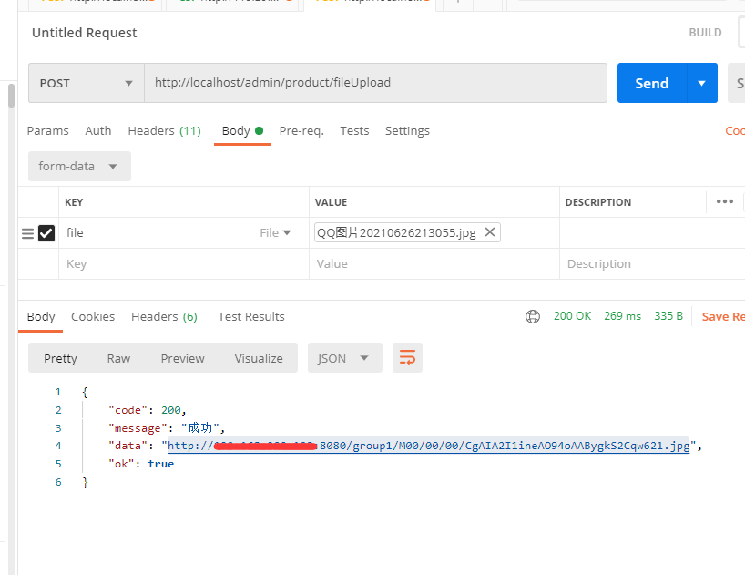Click the Untitled Request title
Viewport: 745px width, 575px height.
[x=84, y=33]
